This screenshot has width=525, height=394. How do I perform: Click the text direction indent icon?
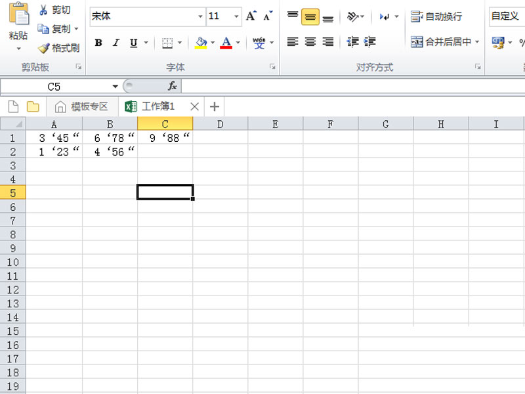coord(384,16)
